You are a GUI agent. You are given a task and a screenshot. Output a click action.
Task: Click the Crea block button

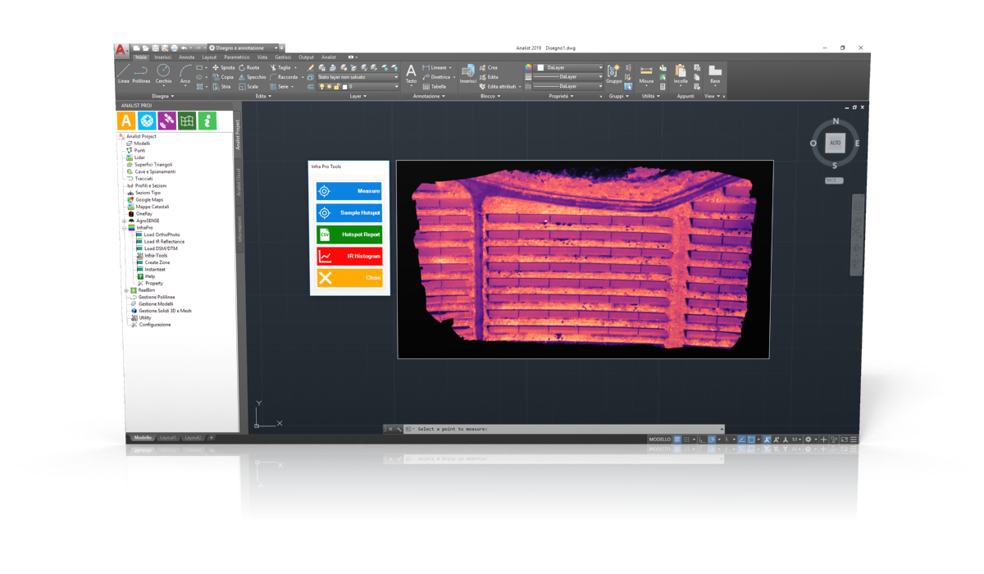click(x=489, y=67)
